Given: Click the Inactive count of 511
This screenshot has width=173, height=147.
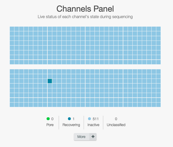Looking at the screenshot, I should pyautogui.click(x=96, y=119).
